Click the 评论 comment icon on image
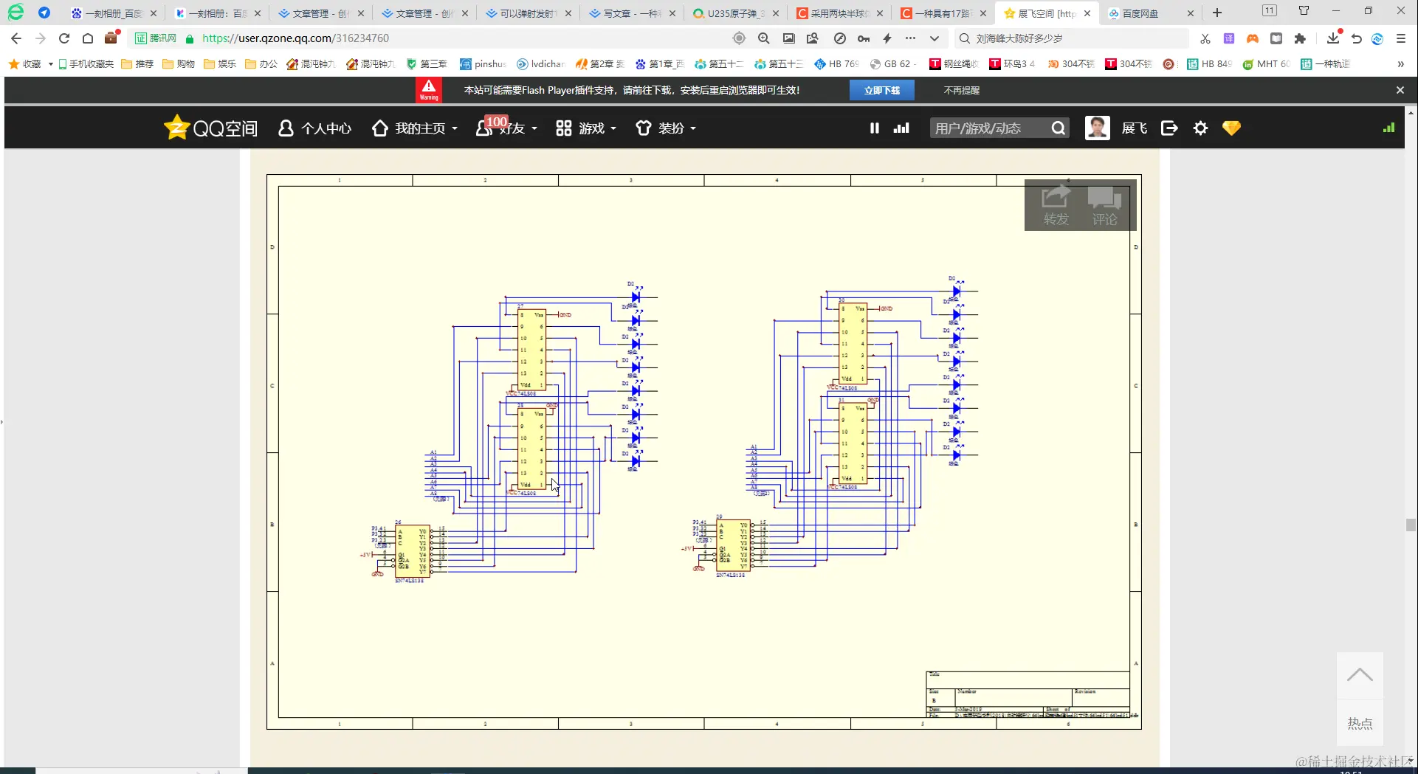This screenshot has width=1418, height=774. click(x=1104, y=205)
